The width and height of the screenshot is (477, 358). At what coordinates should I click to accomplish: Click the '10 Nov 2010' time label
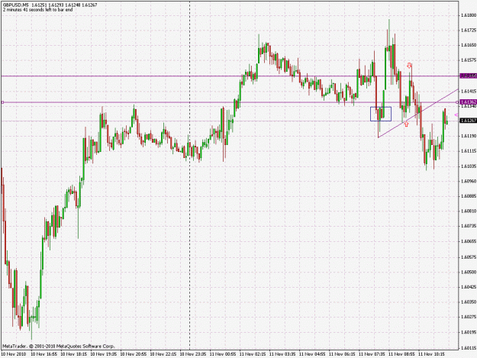[x=14, y=354]
